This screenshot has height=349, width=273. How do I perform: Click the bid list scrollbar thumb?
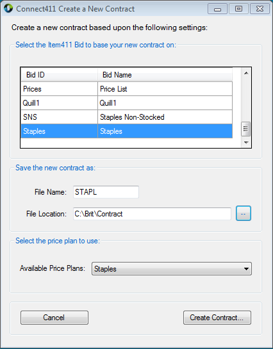point(246,129)
